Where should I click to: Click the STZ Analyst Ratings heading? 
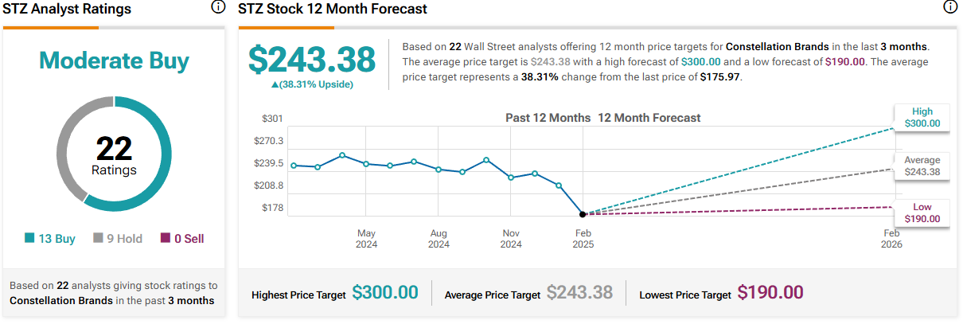[68, 9]
